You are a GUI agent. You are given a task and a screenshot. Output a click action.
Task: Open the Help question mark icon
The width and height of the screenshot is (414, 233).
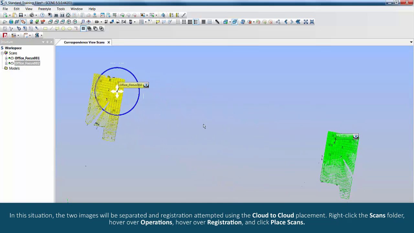coord(42,15)
